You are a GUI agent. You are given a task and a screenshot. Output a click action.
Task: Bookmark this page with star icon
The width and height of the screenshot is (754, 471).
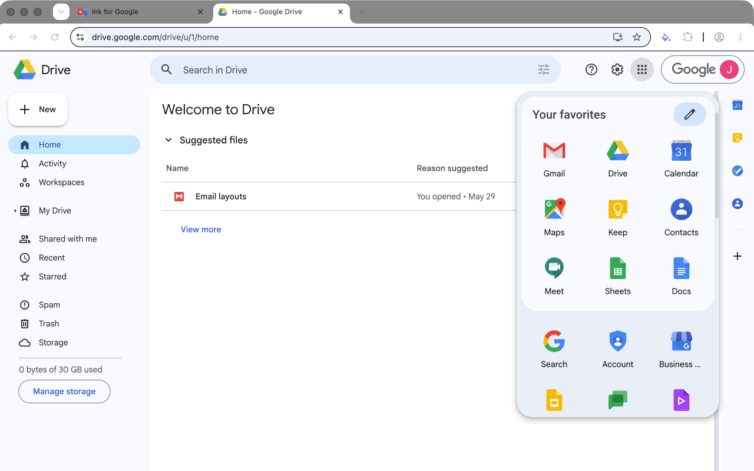(x=637, y=37)
